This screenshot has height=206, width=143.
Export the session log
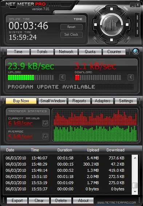(x=17, y=201)
